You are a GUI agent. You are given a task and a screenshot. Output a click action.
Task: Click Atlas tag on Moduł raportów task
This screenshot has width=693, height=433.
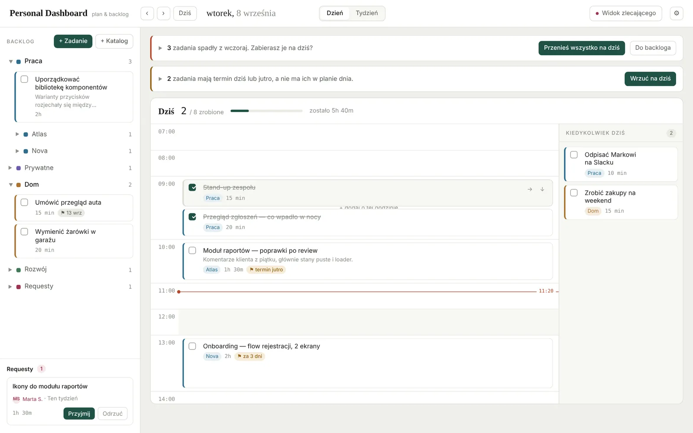[212, 270]
